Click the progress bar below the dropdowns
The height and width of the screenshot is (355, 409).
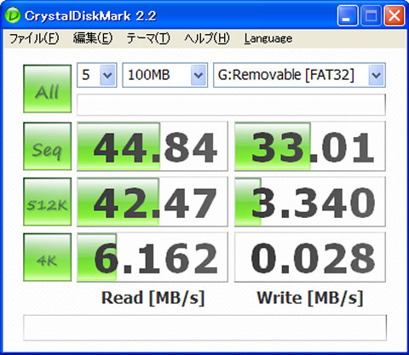231,105
